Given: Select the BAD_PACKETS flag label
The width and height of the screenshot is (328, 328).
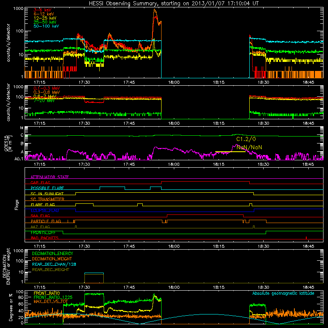Looking at the screenshot, I should click(x=45, y=238).
